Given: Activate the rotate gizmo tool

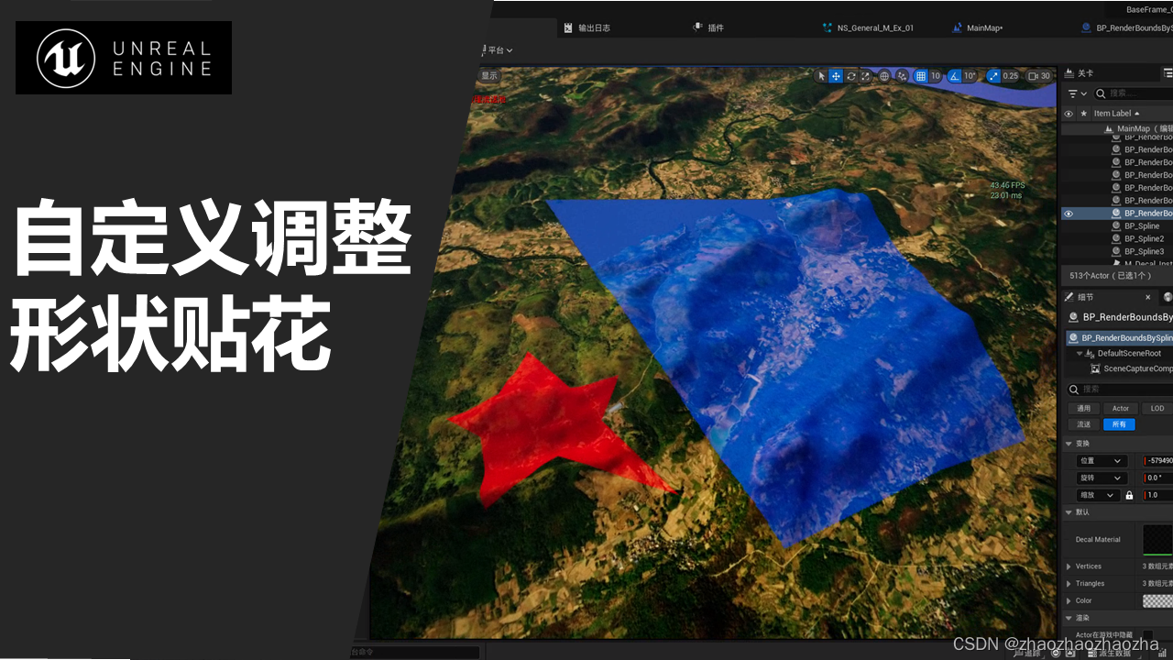Looking at the screenshot, I should click(x=851, y=76).
